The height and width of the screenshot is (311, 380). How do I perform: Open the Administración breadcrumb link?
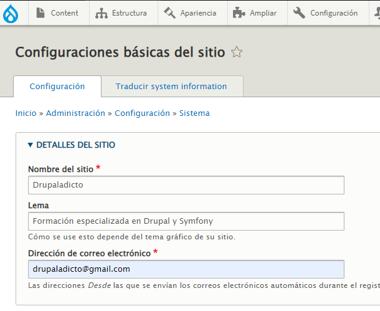(75, 113)
